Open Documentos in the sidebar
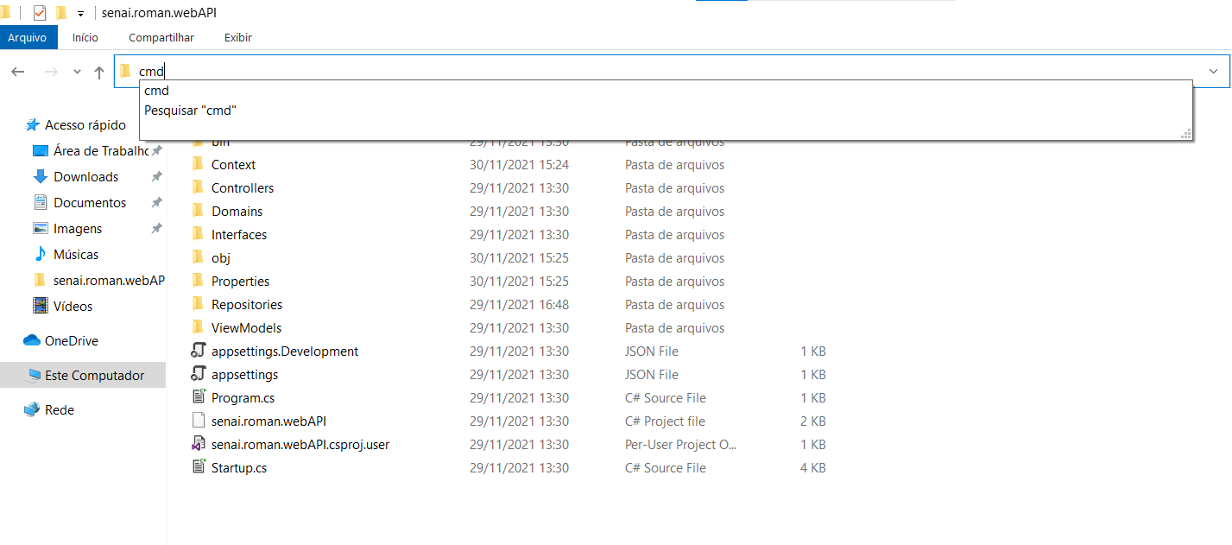1232x545 pixels. [x=90, y=203]
